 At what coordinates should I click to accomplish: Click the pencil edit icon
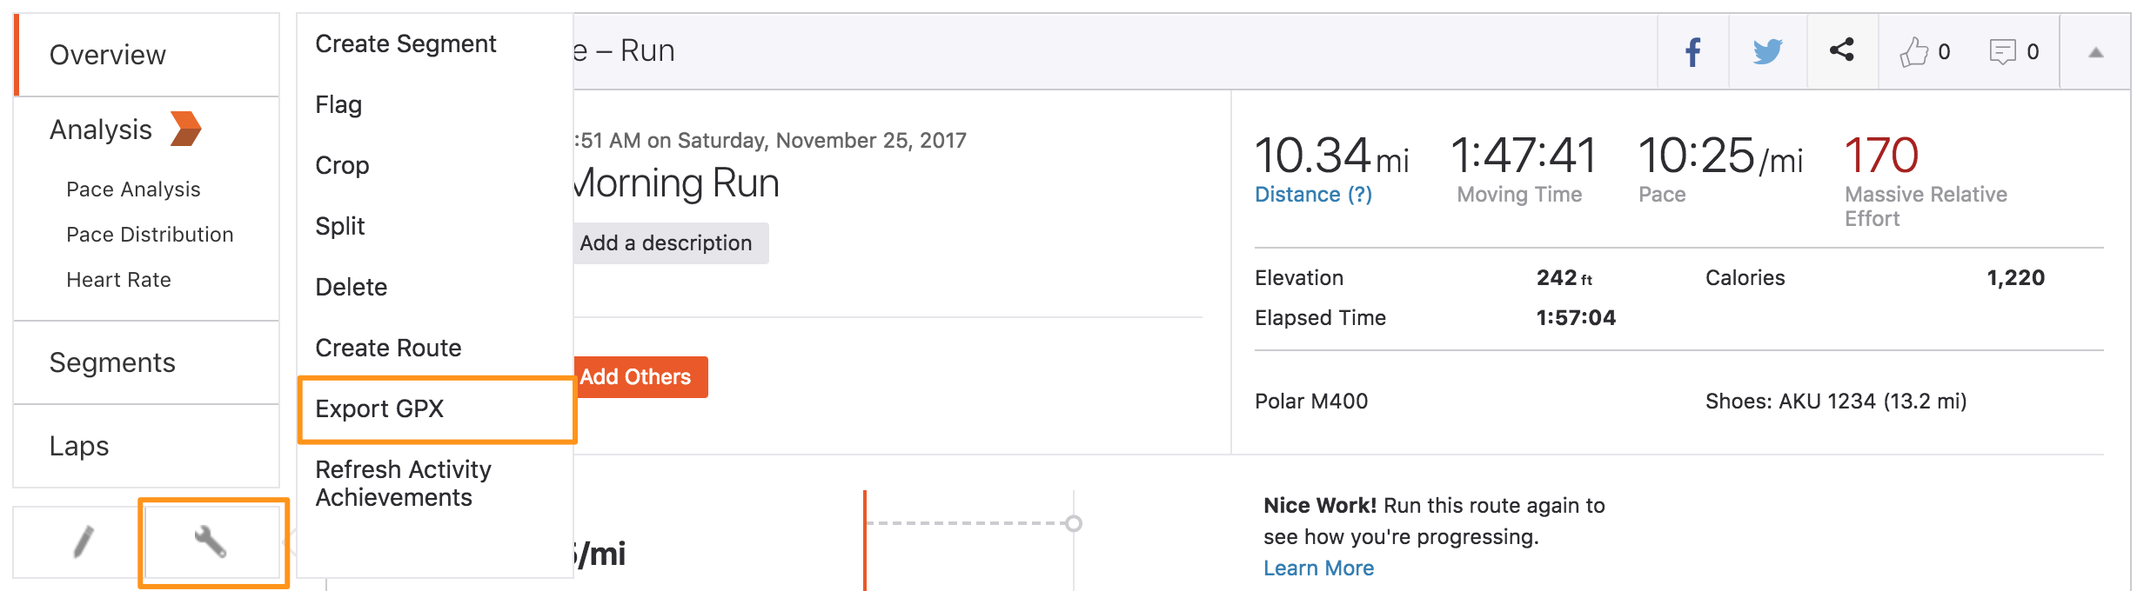click(x=84, y=542)
